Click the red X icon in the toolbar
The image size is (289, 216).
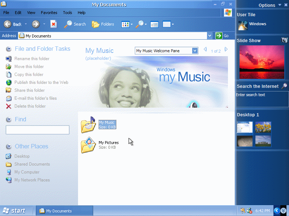tap(53, 24)
